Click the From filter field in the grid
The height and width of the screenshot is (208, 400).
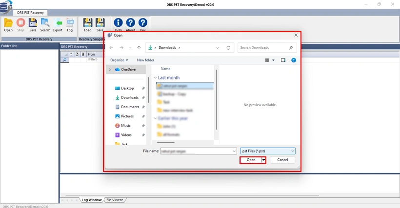point(92,59)
